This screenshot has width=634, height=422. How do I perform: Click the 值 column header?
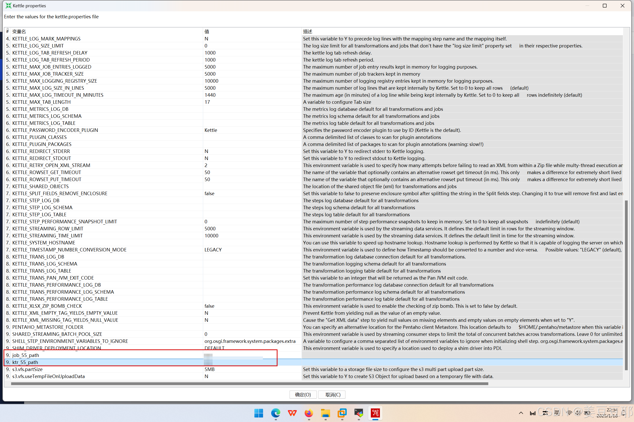207,31
